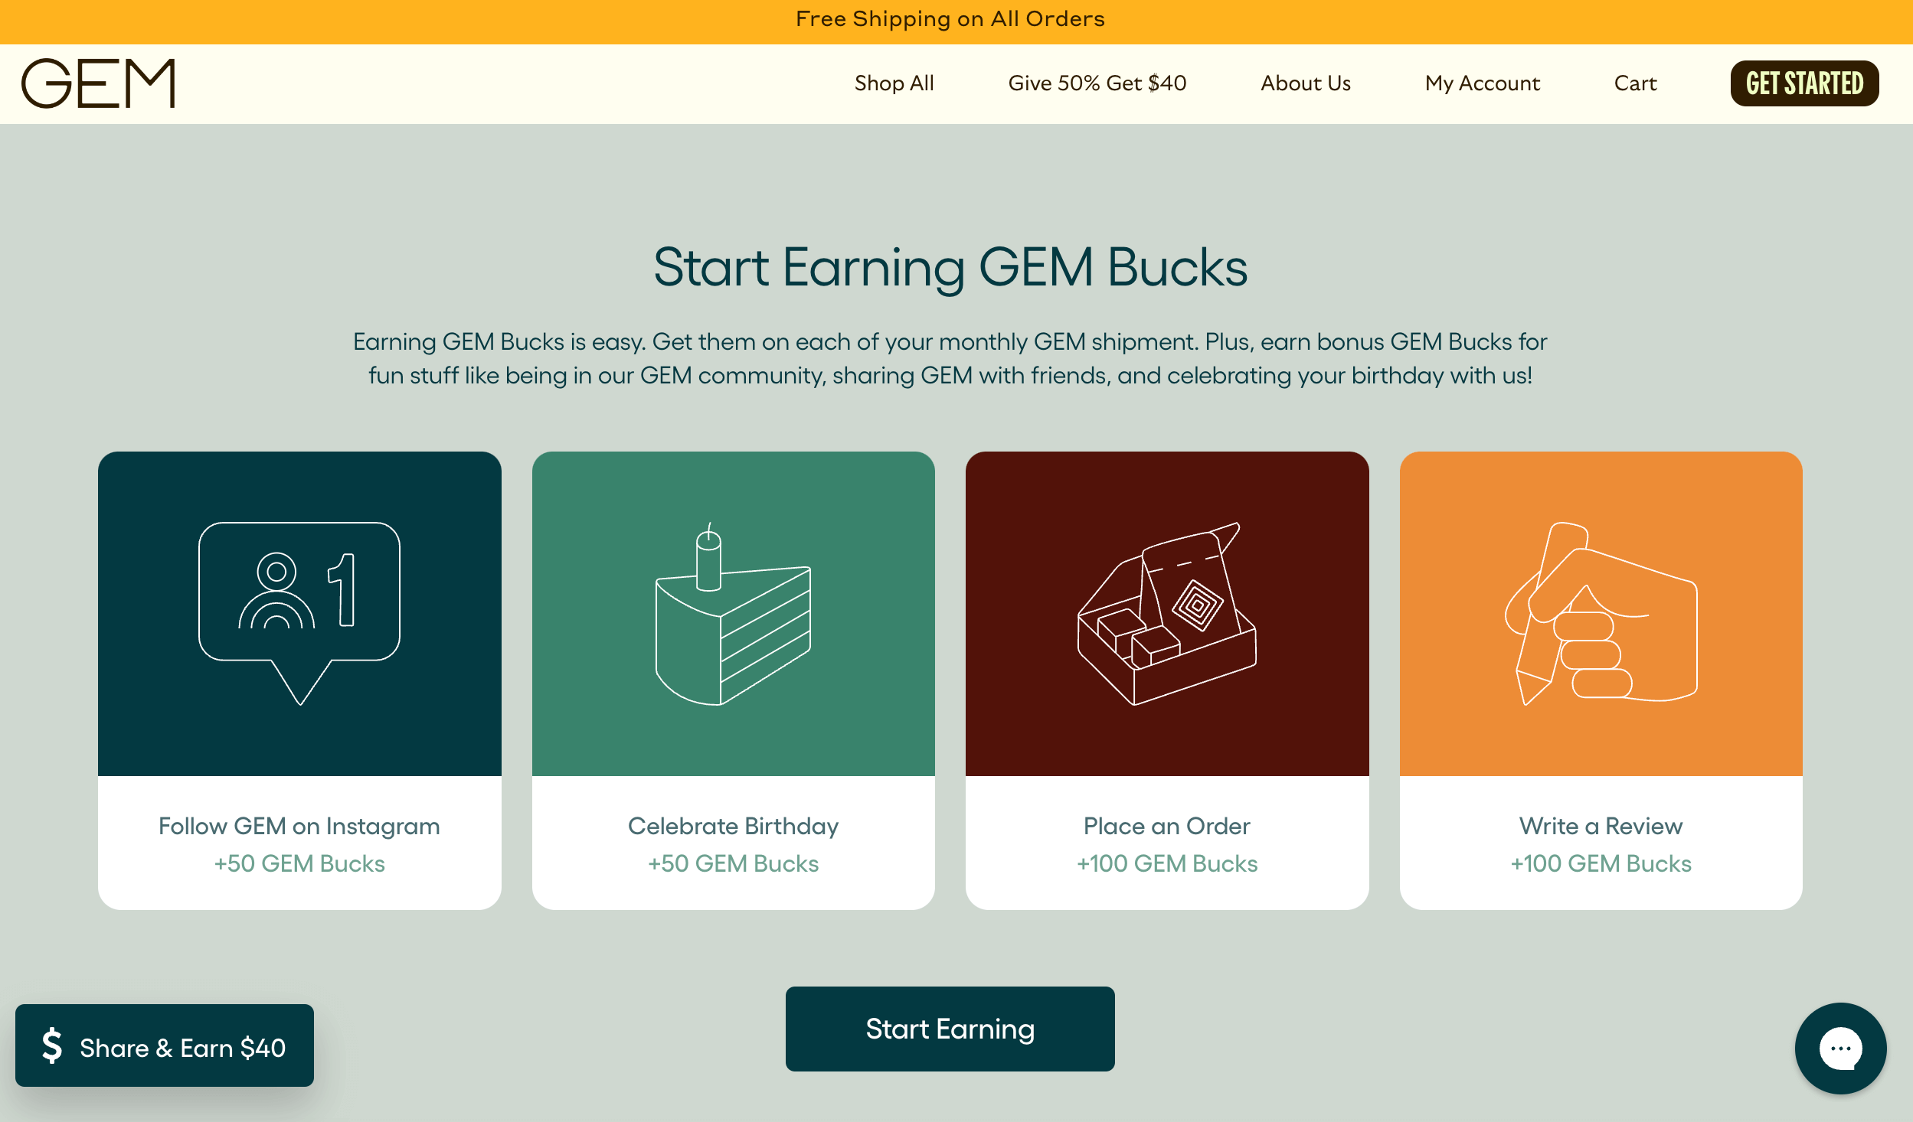Click the My Account navigation icon

coord(1482,83)
